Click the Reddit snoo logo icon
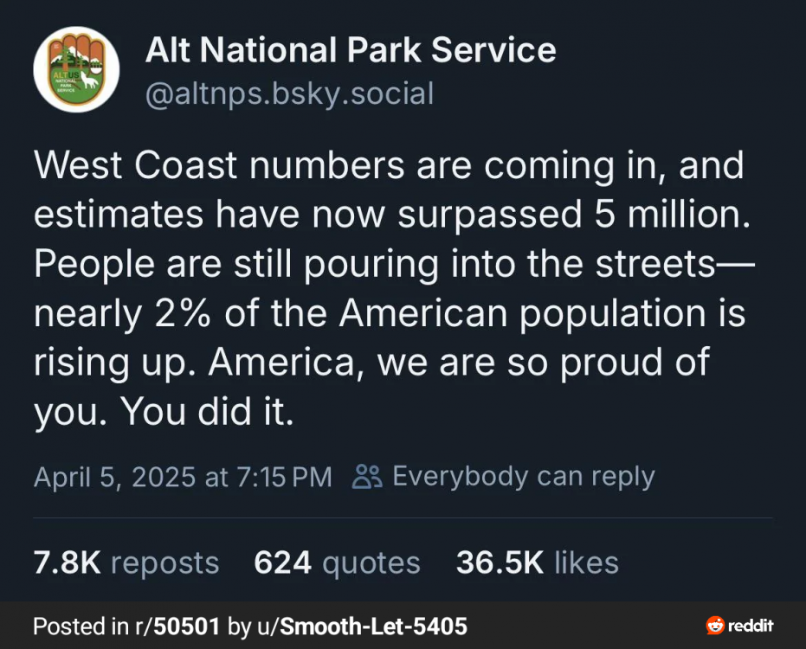806x649 pixels. pos(715,626)
